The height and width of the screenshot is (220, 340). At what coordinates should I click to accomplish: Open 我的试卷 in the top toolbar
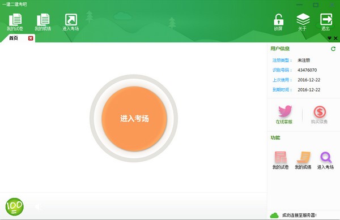[15, 22]
